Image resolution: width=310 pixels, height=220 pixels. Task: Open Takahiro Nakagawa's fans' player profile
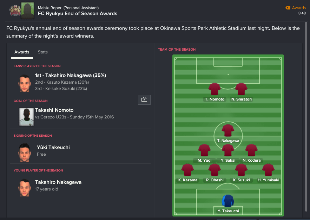pyautogui.click(x=70, y=75)
